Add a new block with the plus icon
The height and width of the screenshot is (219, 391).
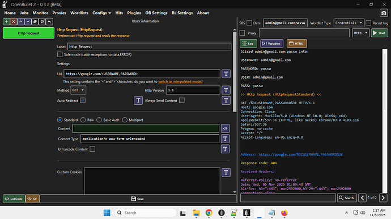(x=6, y=22)
